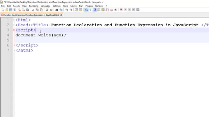Toggle synchronize horizontal scrolling
The image size is (209, 117).
coord(81,10)
